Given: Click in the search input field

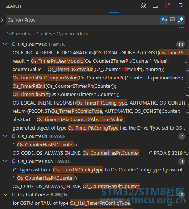Looking at the screenshot, I should 83,20.
